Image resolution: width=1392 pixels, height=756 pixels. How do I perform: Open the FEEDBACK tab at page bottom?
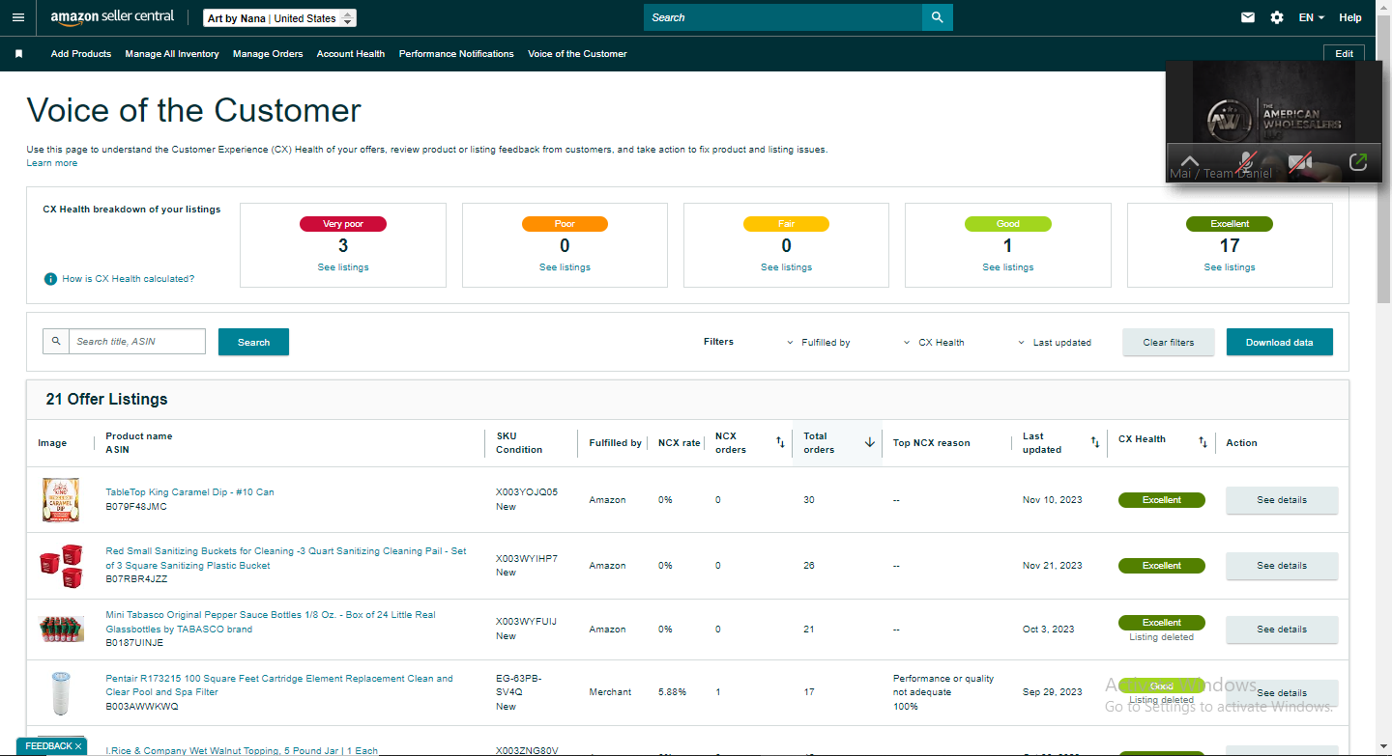(48, 746)
